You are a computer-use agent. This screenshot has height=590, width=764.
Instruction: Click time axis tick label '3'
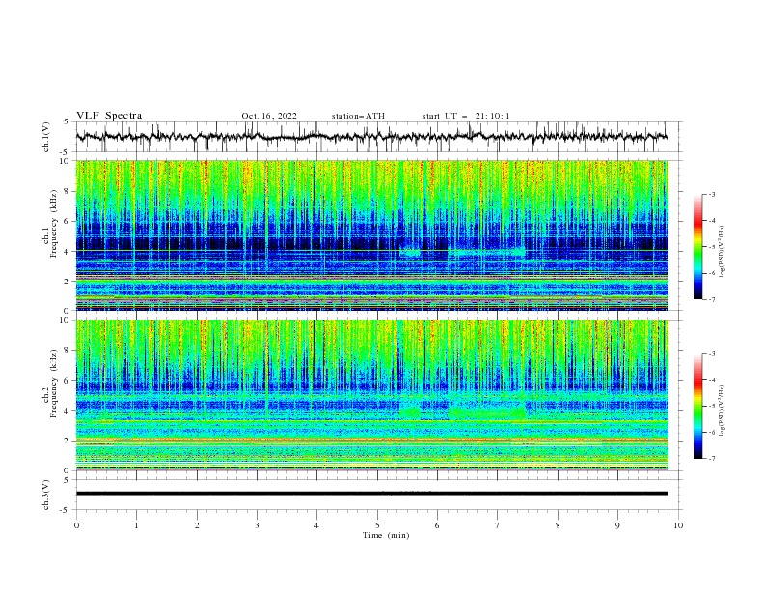[257, 525]
